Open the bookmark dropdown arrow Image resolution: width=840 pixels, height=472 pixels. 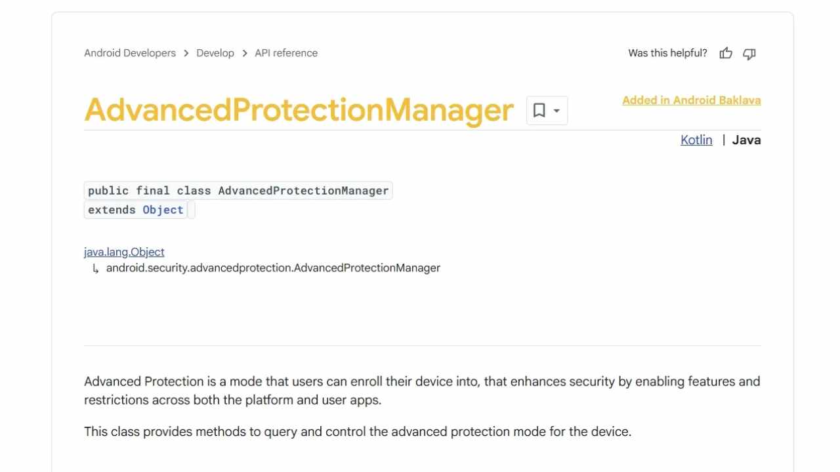(x=556, y=110)
